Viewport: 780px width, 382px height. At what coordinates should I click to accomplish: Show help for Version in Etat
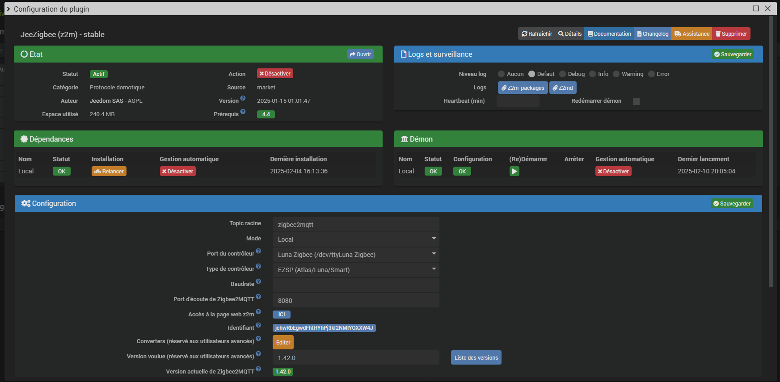coord(243,98)
